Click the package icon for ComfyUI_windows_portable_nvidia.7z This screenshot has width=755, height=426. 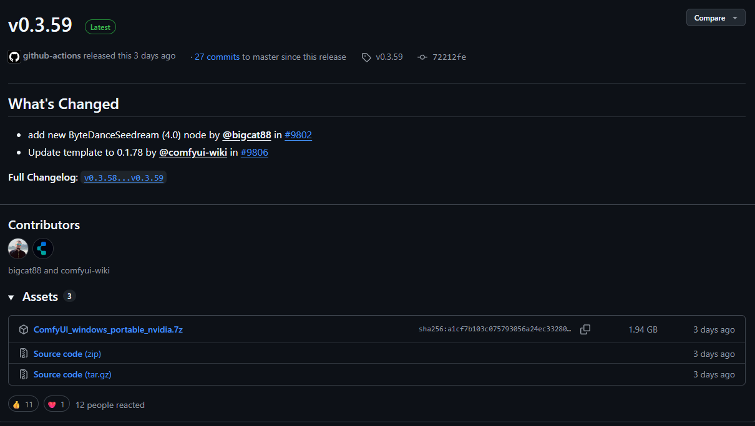24,329
